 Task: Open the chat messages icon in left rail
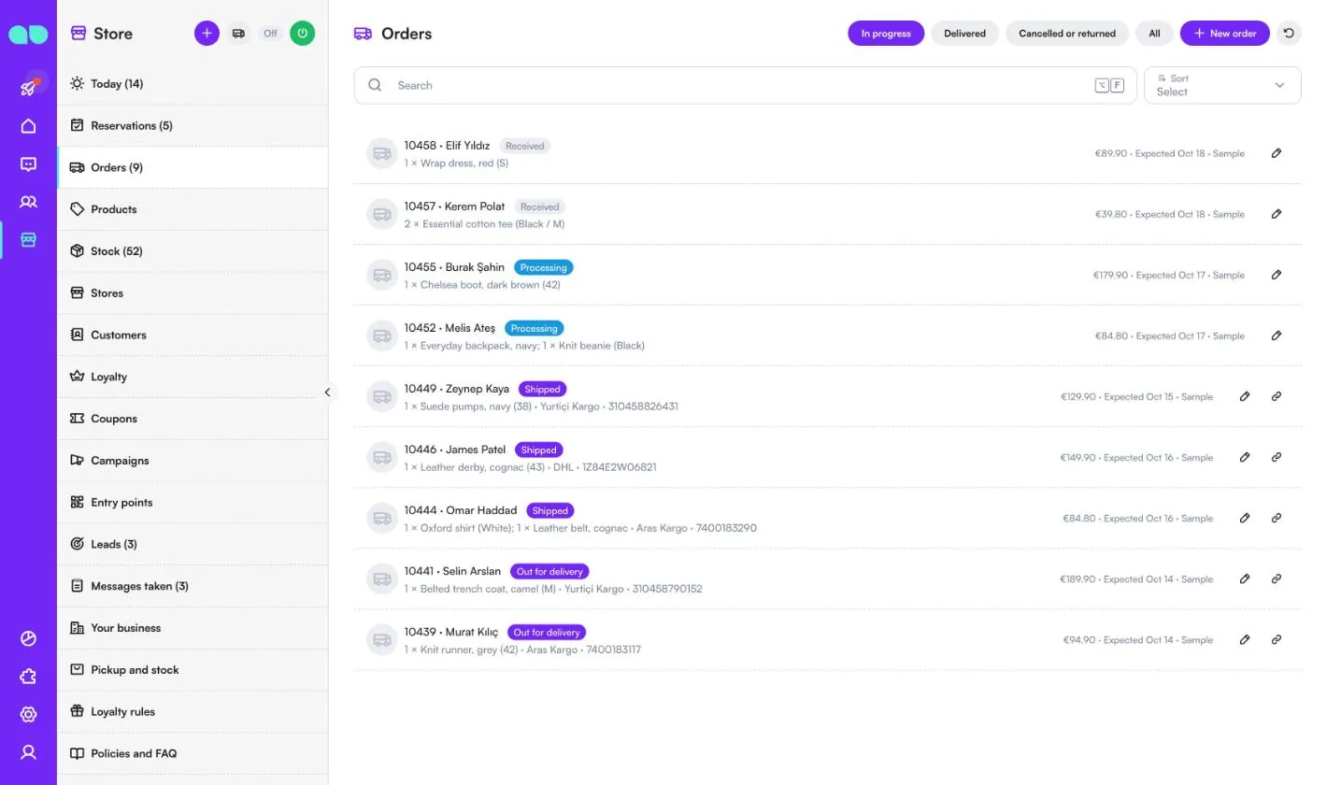coord(28,164)
